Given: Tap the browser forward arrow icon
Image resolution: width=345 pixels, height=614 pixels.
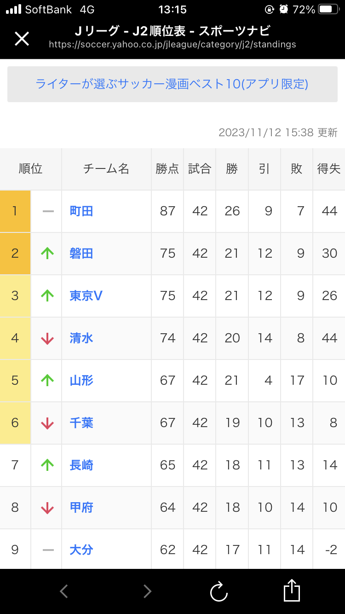Looking at the screenshot, I should coord(147,591).
